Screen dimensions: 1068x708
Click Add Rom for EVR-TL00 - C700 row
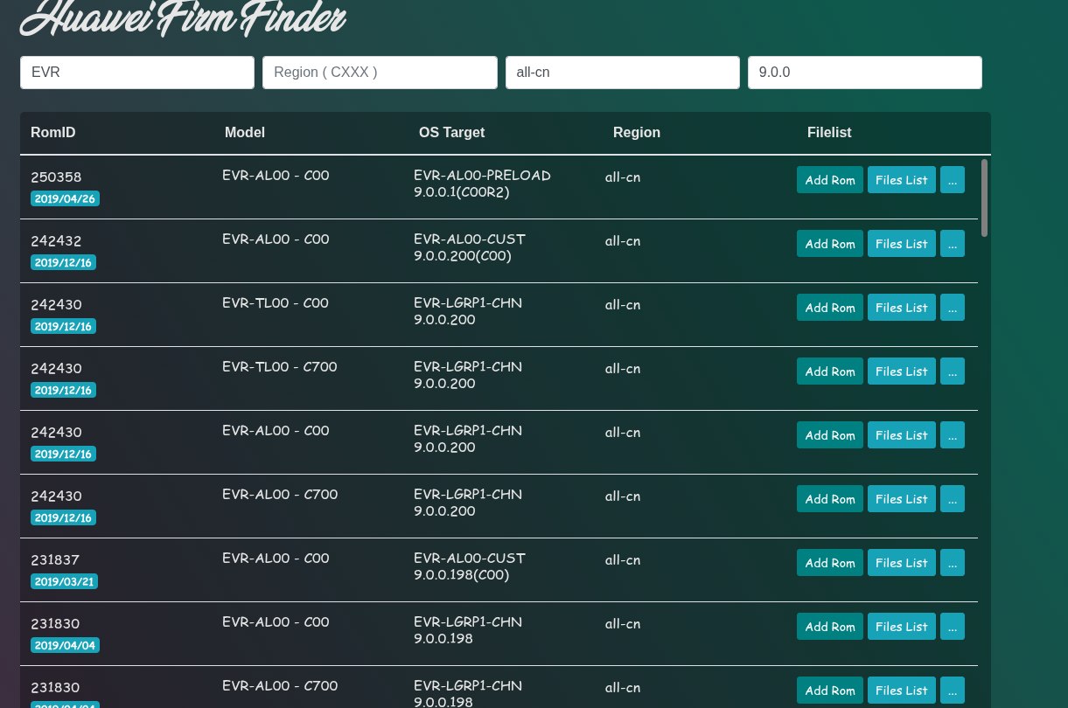829,371
